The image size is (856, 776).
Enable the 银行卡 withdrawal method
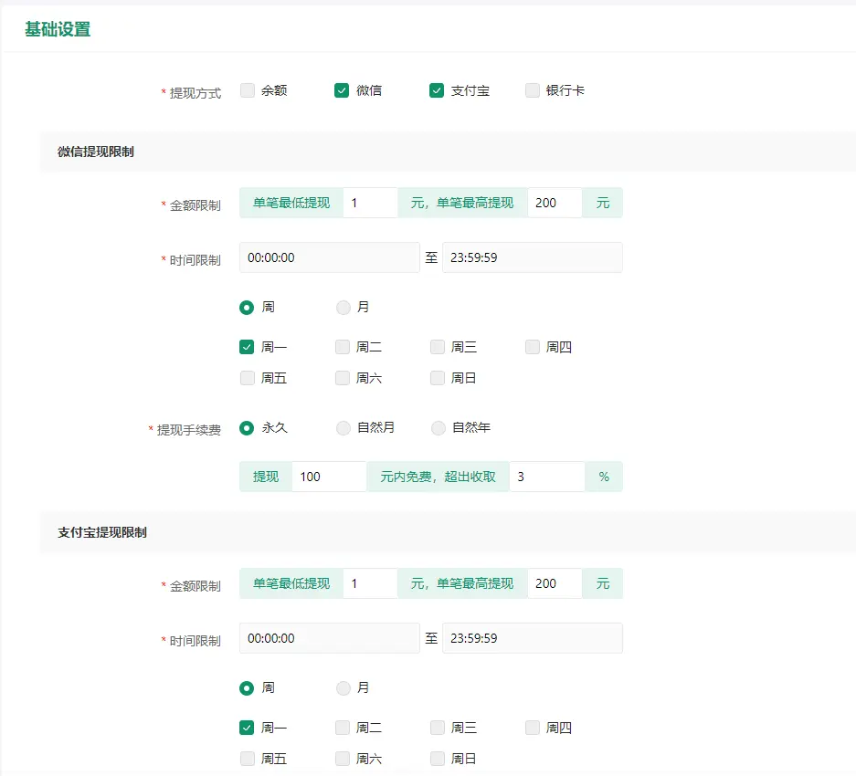pyautogui.click(x=533, y=90)
